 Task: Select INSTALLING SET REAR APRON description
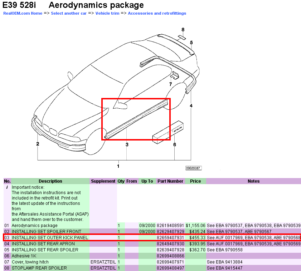[43, 244]
